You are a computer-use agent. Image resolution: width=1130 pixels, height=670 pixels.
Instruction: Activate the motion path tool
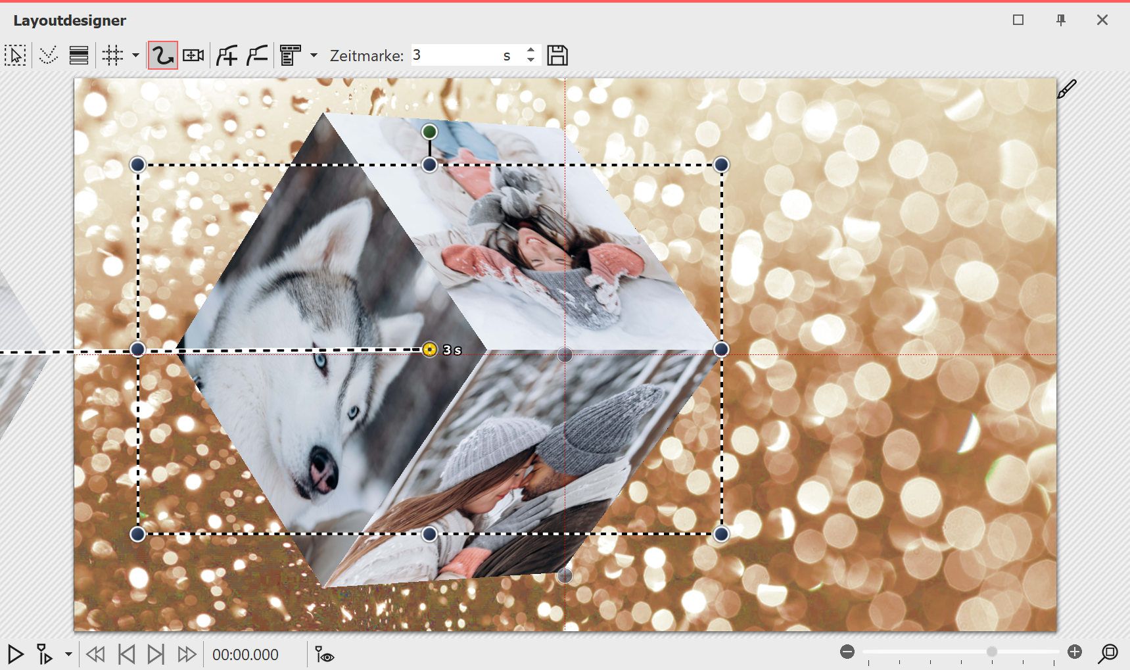(162, 55)
